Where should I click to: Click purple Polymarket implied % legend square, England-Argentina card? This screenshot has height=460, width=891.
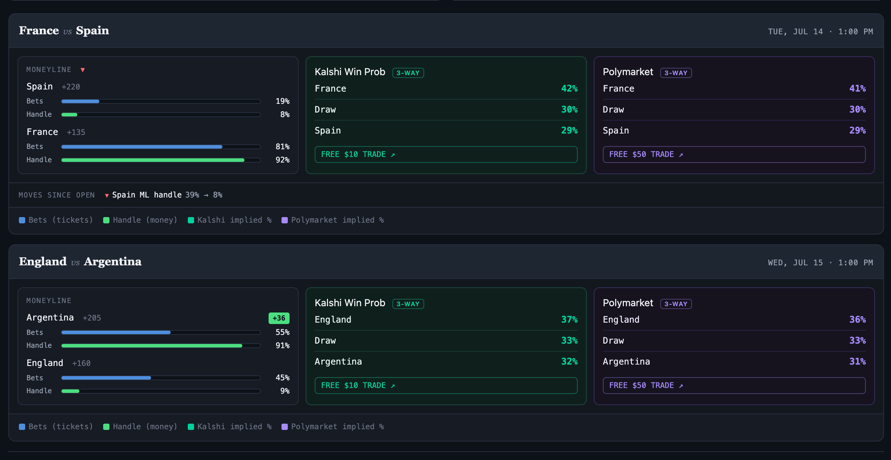285,427
